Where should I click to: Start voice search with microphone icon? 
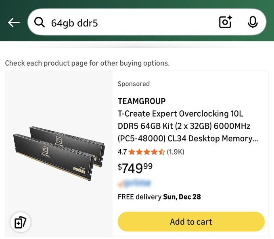253,23
